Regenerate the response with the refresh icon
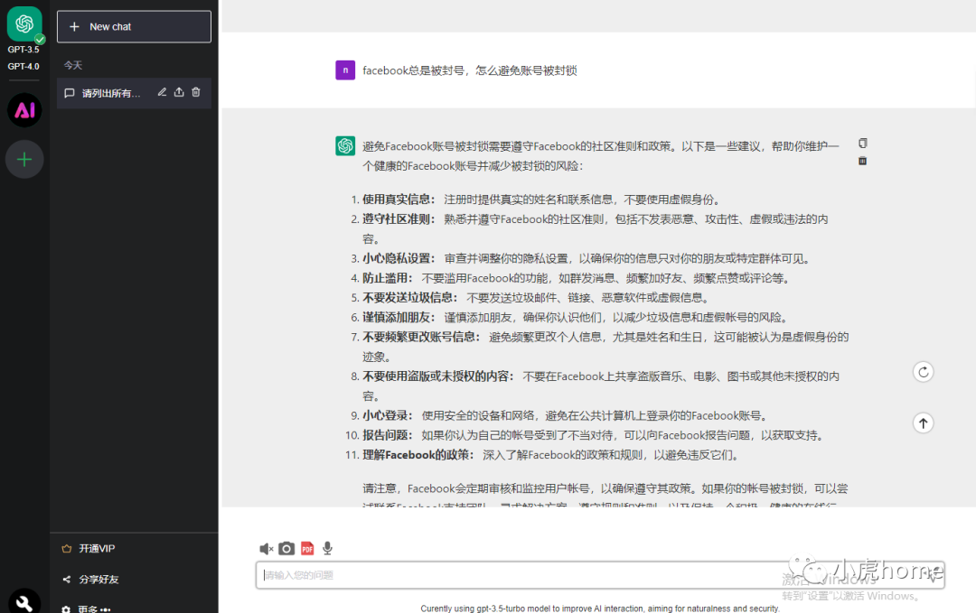 pyautogui.click(x=923, y=371)
